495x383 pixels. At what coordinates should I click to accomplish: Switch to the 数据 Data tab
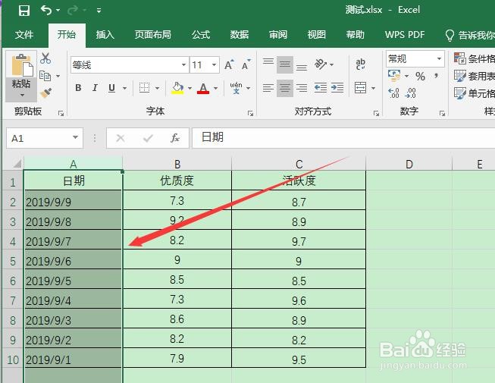(240, 34)
